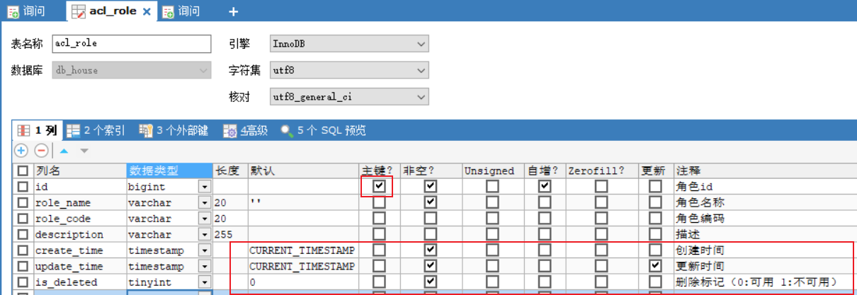
Task: Click the 1 列 columns grid icon
Action: 23,130
